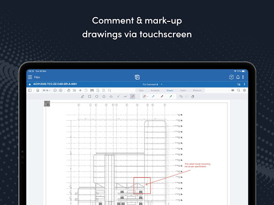
Task: Switch to the Annotate tab
Action: tap(155, 90)
